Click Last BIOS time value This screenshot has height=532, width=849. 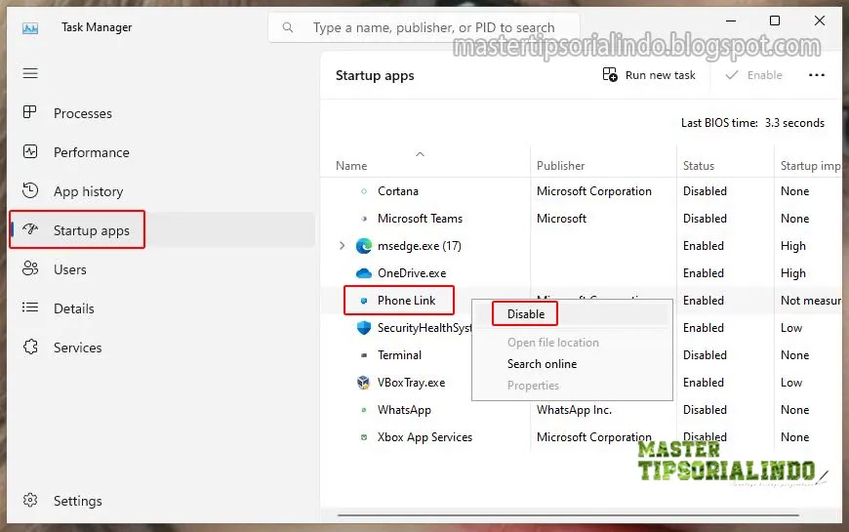click(794, 123)
